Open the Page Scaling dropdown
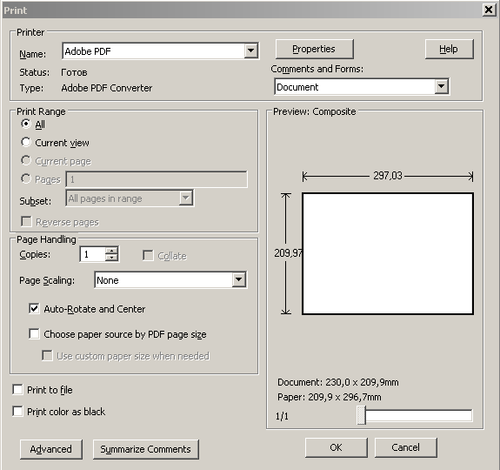 click(239, 280)
